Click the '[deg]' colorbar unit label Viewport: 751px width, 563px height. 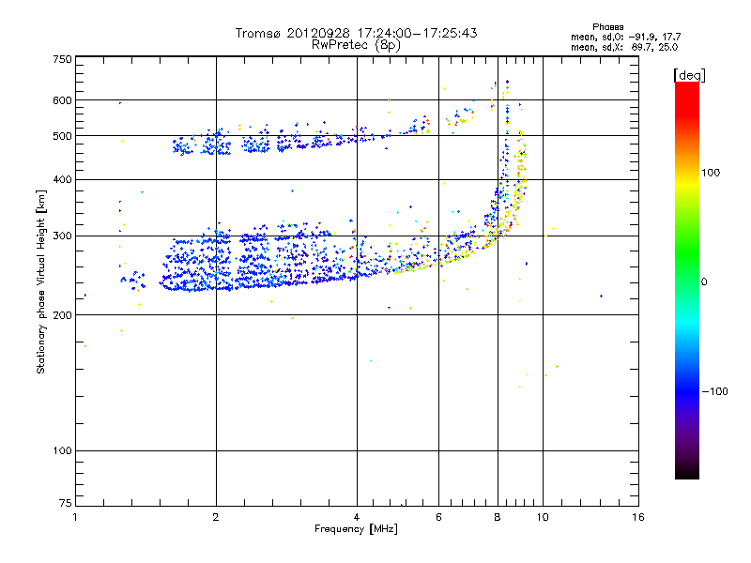click(689, 75)
